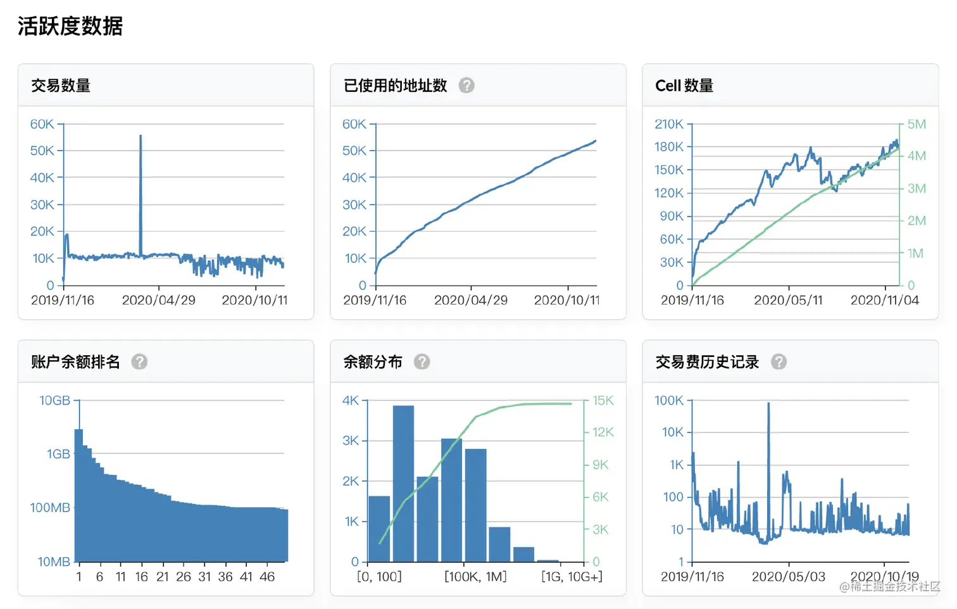Click the 活跃度数据 section heading
Screen dimensions: 957x609
coord(70,26)
